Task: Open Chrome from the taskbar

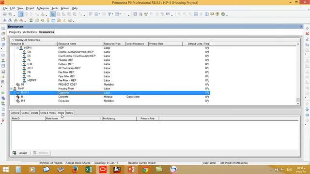Action: point(145,170)
